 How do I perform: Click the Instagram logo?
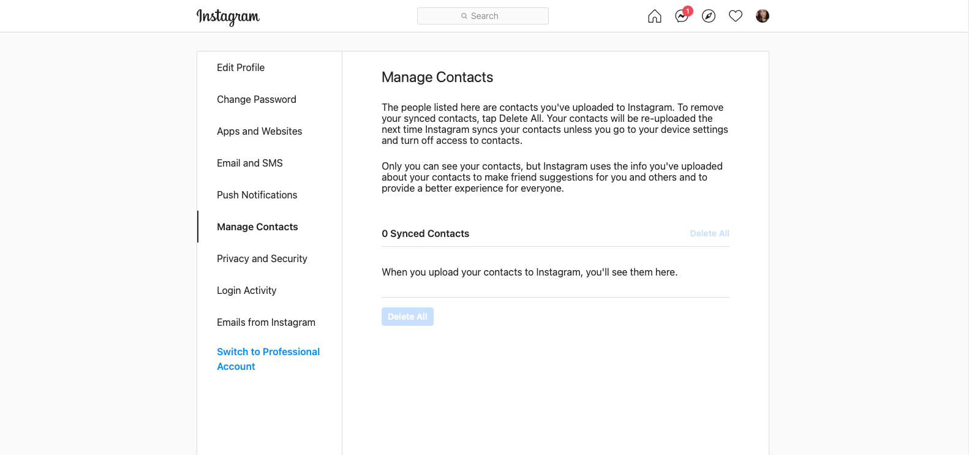click(x=228, y=17)
